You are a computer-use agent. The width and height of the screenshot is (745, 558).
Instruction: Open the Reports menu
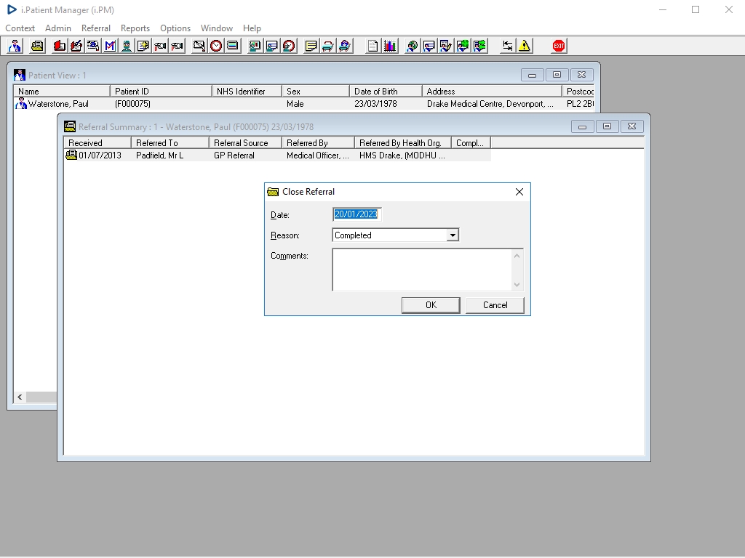[135, 28]
